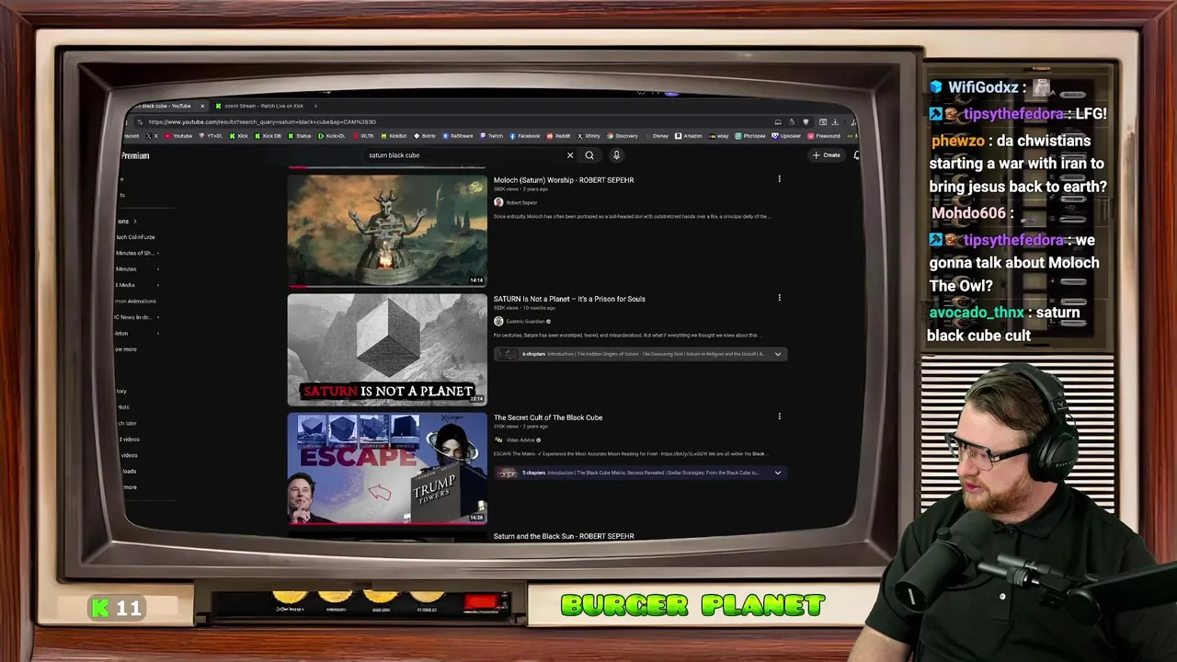Open the Reddit bookmark
Image resolution: width=1177 pixels, height=662 pixels.
click(558, 136)
